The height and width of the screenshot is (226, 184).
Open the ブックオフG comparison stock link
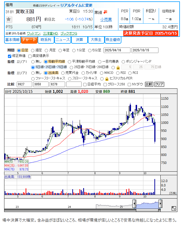pos(69,34)
